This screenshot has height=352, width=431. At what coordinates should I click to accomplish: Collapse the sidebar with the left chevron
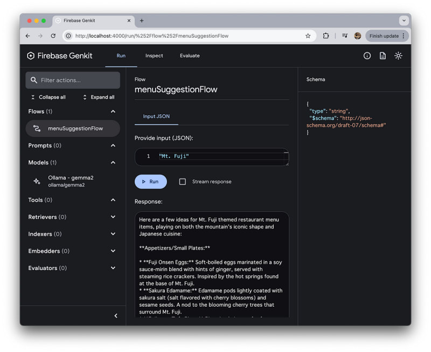116,316
